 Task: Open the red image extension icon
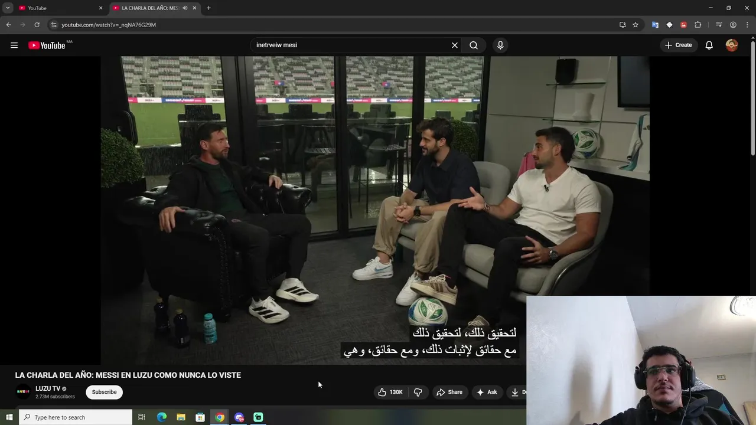pos(683,25)
